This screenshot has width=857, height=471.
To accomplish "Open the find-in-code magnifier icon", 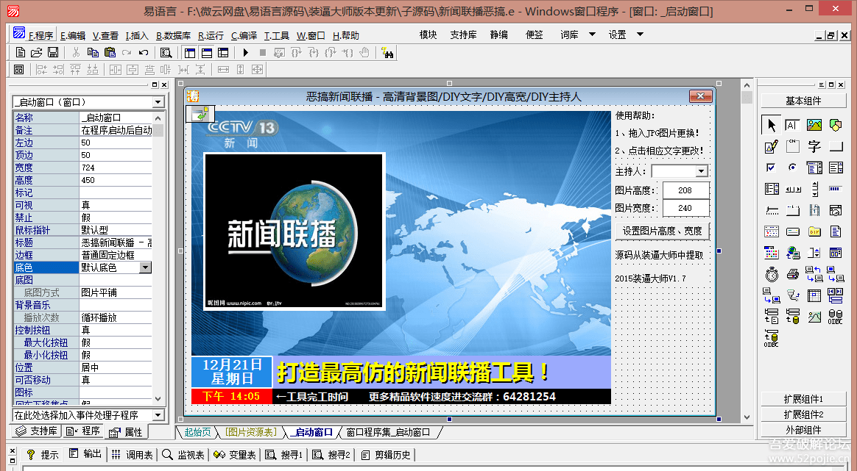I will [x=166, y=53].
